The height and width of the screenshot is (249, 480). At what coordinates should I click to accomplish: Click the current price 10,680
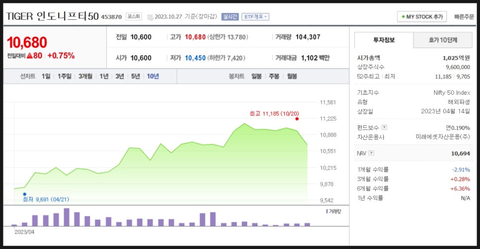click(27, 42)
